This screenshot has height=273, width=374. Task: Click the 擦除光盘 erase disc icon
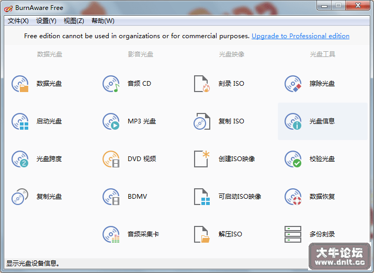click(293, 84)
